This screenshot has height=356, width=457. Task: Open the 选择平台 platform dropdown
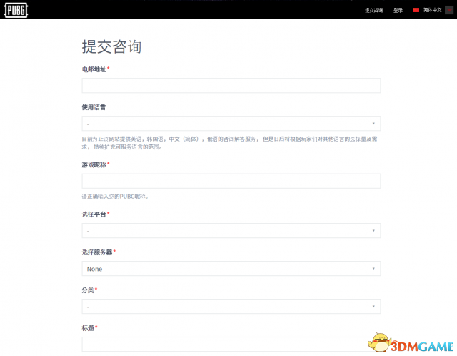click(x=231, y=231)
